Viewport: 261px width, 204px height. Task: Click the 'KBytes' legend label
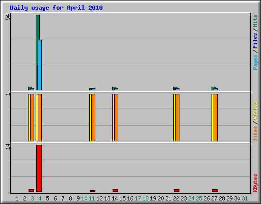(255, 183)
